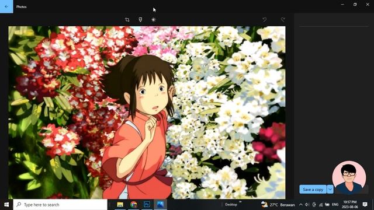Click the Redo arrow
Viewport: 374px width, 210px height.
[283, 19]
